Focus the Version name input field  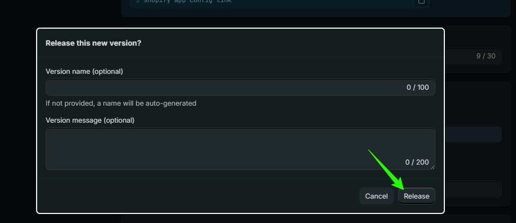point(240,87)
